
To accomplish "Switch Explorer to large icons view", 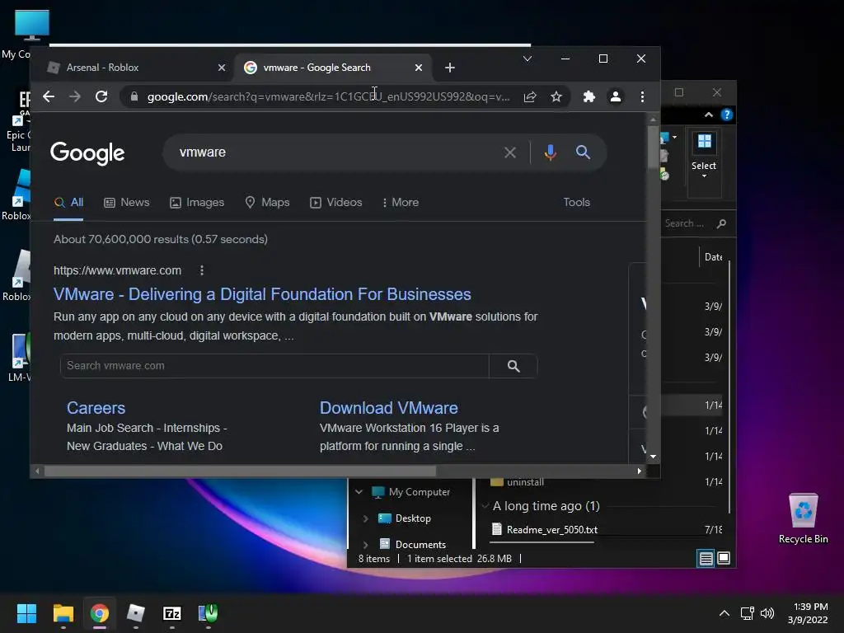I will point(724,558).
